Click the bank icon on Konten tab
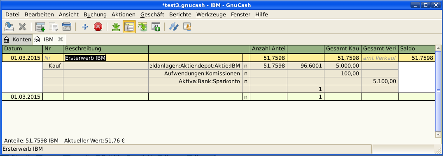Image resolution: width=443 pixels, height=156 pixels. (x=7, y=40)
